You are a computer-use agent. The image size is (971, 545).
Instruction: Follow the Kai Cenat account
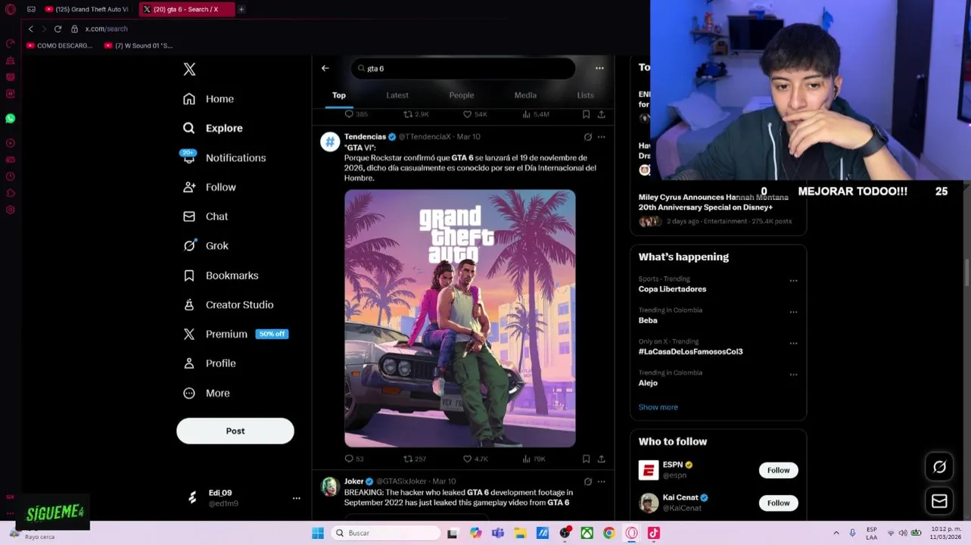[x=778, y=503]
